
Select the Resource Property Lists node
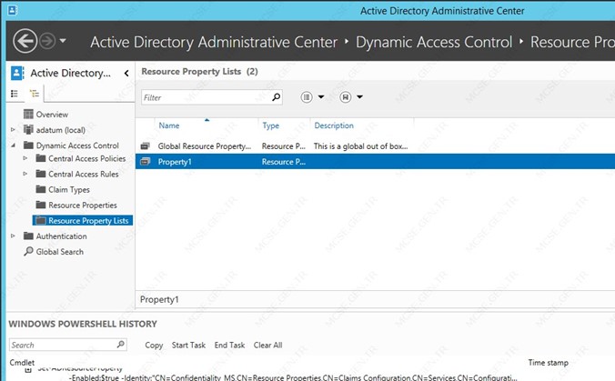coord(88,221)
